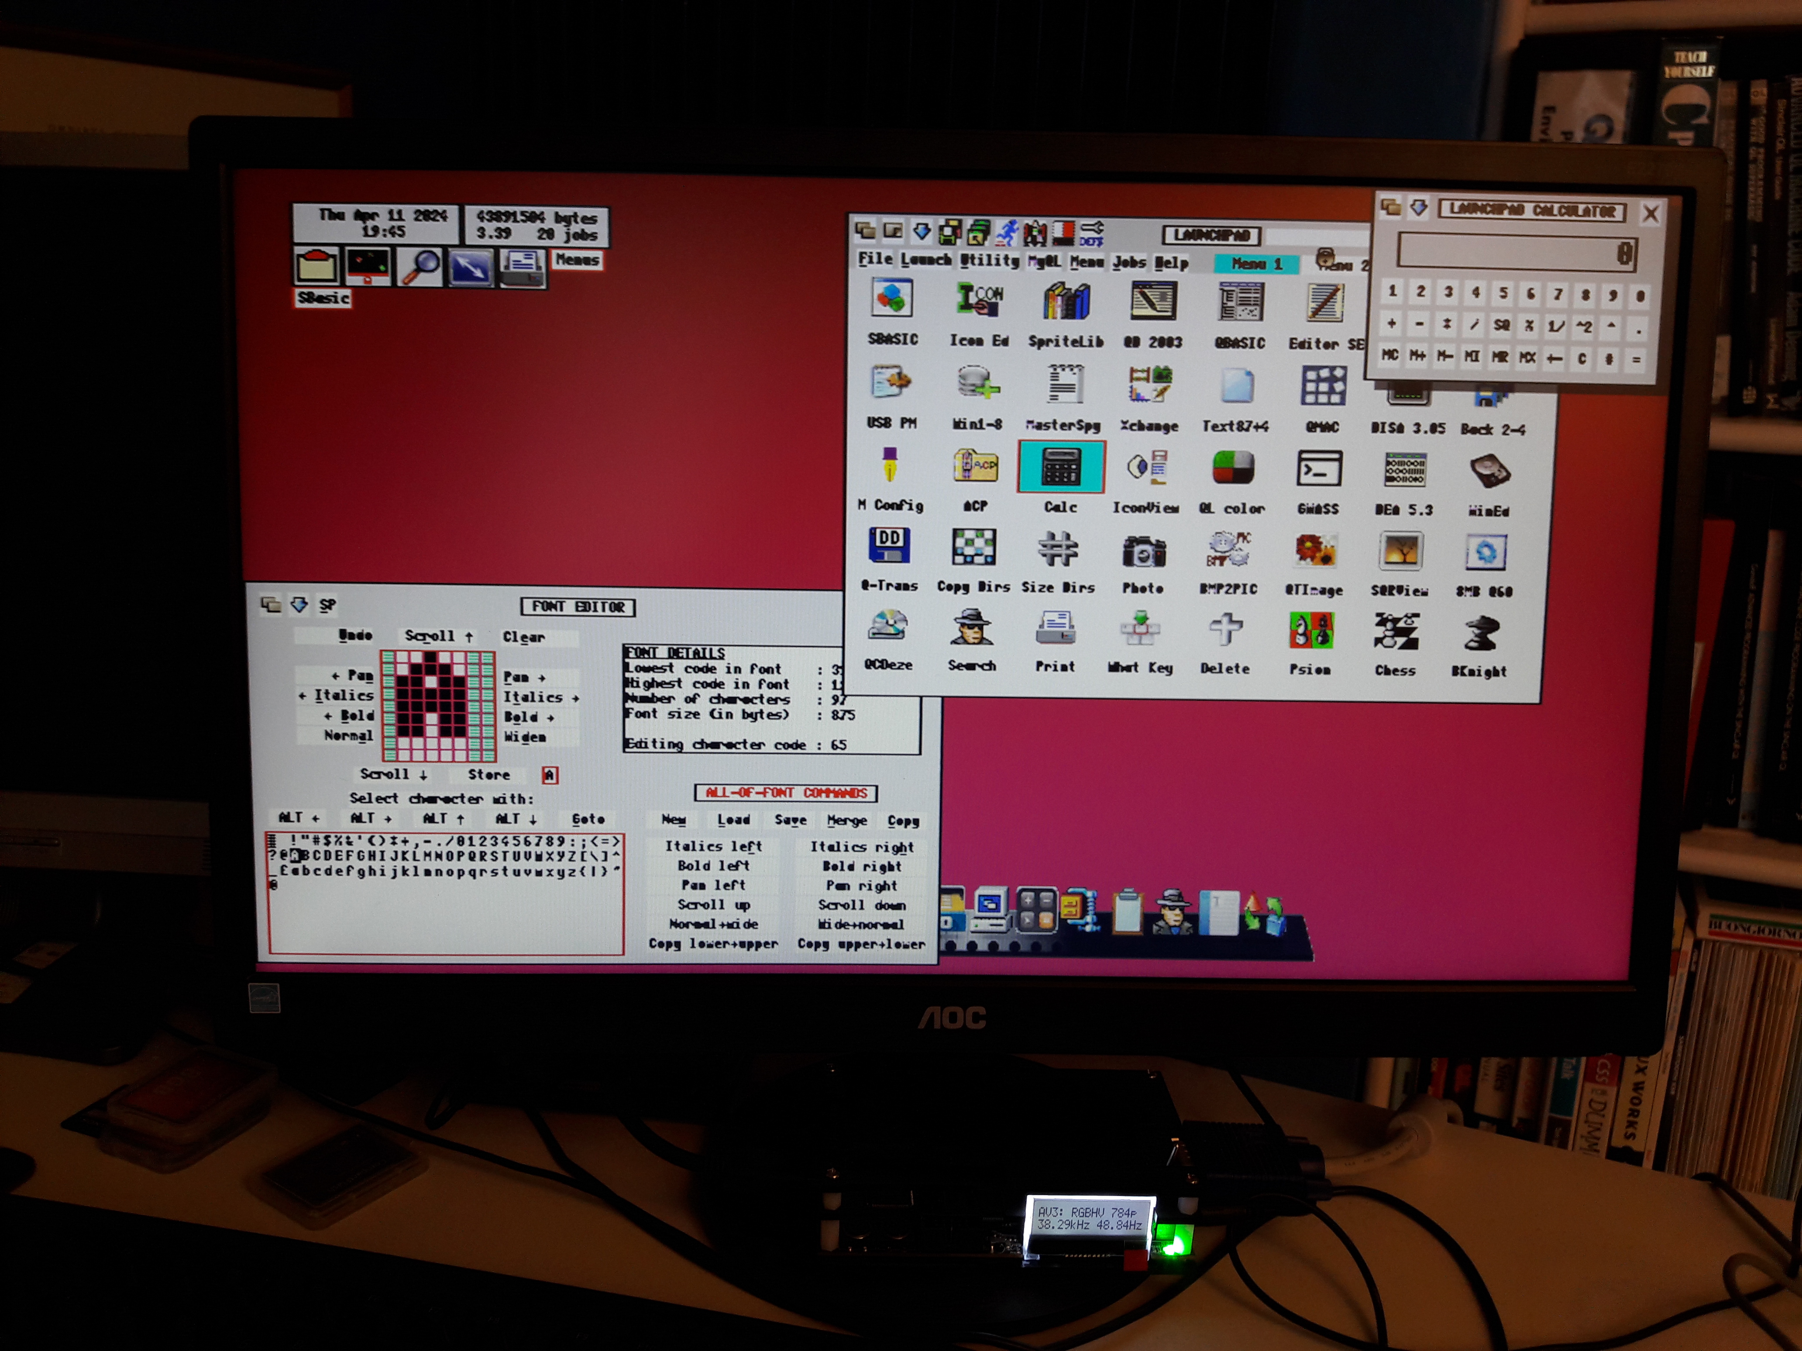Apply Bold right to whole font
The image size is (1802, 1351).
pyautogui.click(x=861, y=867)
